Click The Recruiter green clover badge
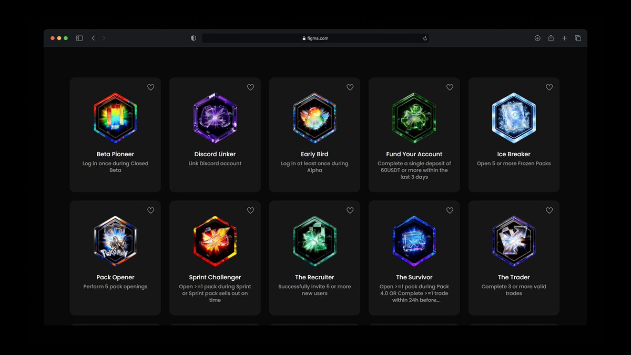 coord(314,241)
